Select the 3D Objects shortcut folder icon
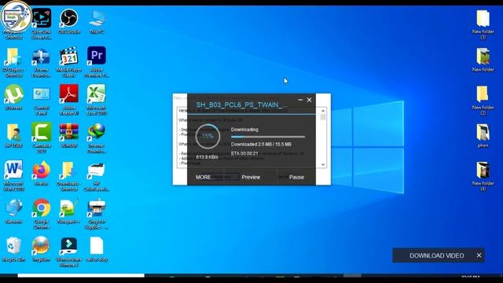The image size is (503, 283). pyautogui.click(x=13, y=62)
